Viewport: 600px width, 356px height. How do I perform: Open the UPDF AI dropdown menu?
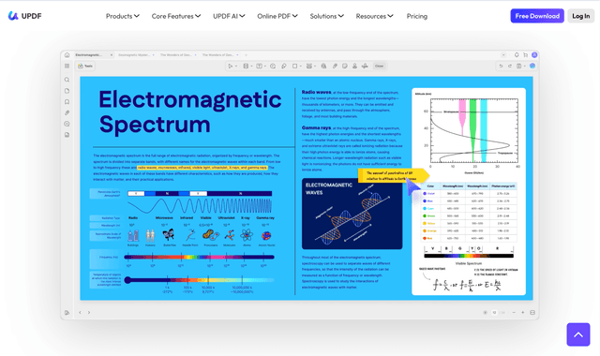point(229,16)
